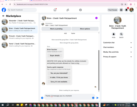The image size is (137, 107).
Task: Show hidden system tray icons
Action: (x=113, y=105)
